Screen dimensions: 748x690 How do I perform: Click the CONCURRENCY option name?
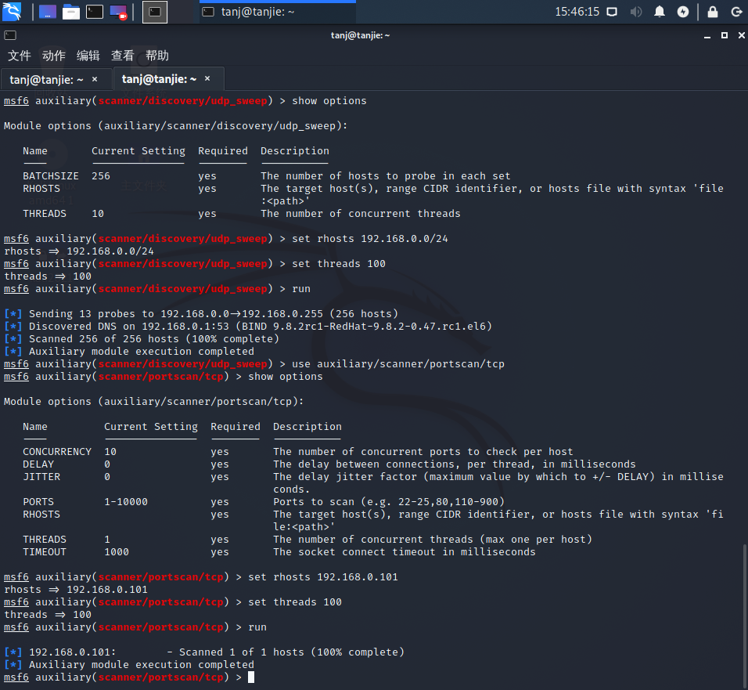point(57,452)
